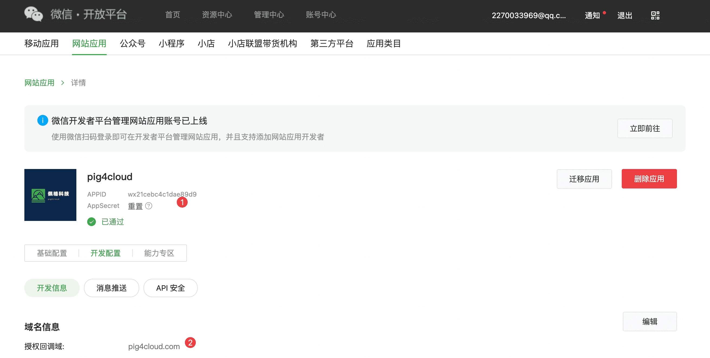This screenshot has height=358, width=710.
Task: Open the QR code scanner icon top right
Action: 655,16
